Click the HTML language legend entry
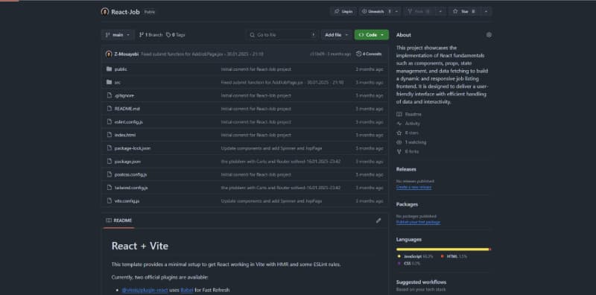The height and width of the screenshot is (295, 596). pos(454,256)
